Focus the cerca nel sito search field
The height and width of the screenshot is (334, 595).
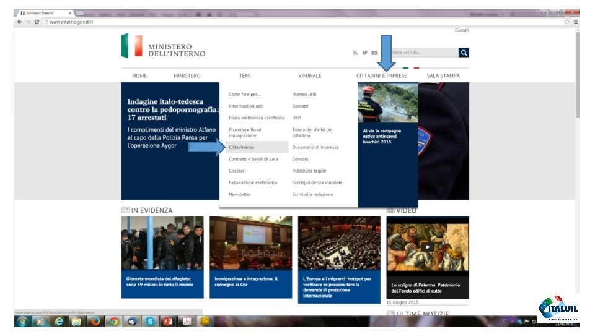[x=424, y=53]
